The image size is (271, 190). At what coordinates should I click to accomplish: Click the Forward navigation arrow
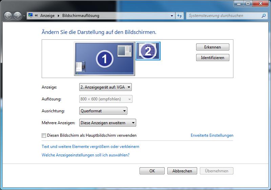pyautogui.click(x=18, y=16)
